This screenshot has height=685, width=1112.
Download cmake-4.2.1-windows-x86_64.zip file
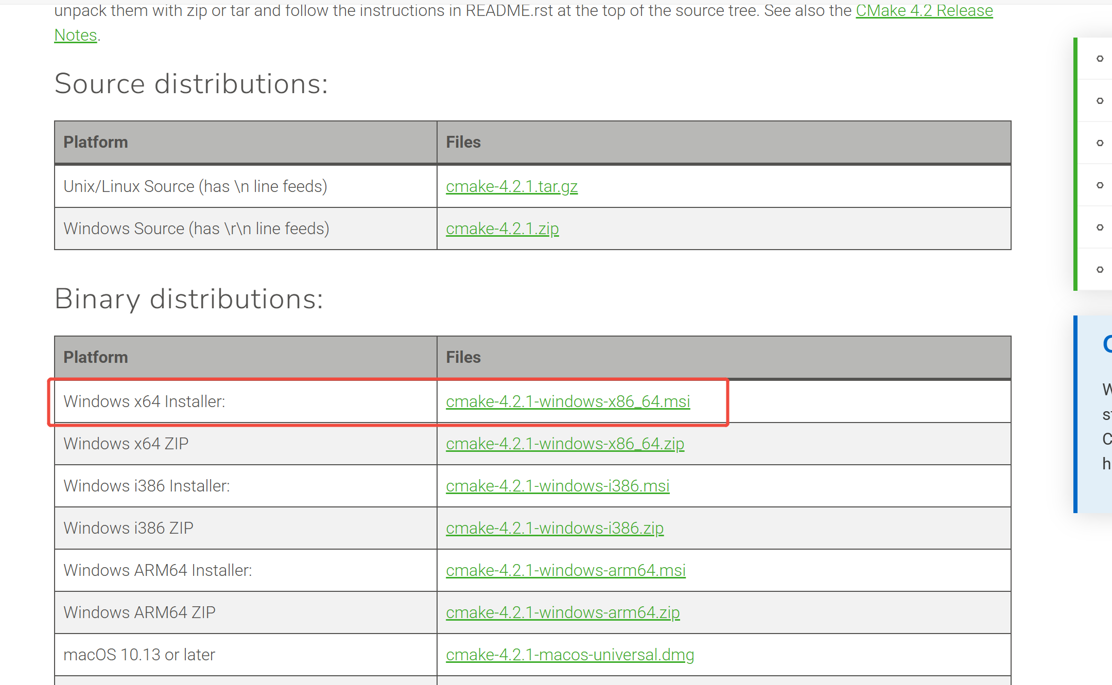(565, 444)
